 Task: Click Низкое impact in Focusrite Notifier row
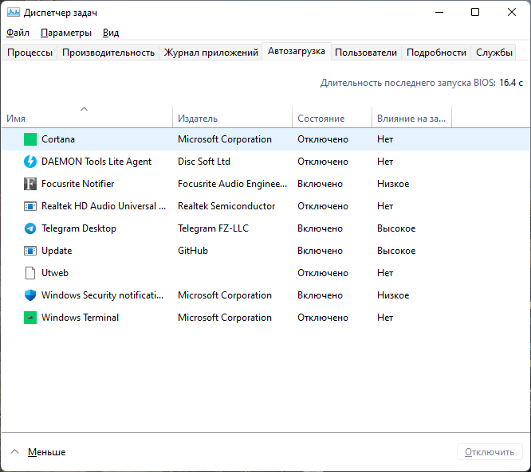[393, 184]
